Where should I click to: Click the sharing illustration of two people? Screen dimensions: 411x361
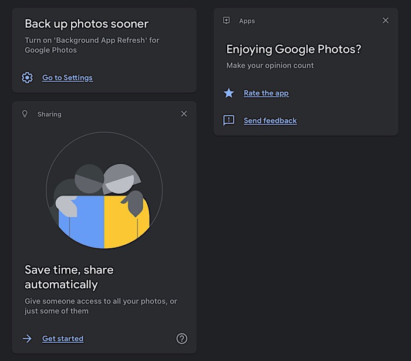pos(104,190)
